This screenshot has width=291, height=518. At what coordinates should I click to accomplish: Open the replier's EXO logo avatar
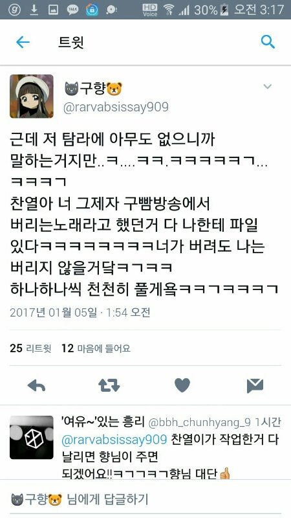point(31,438)
